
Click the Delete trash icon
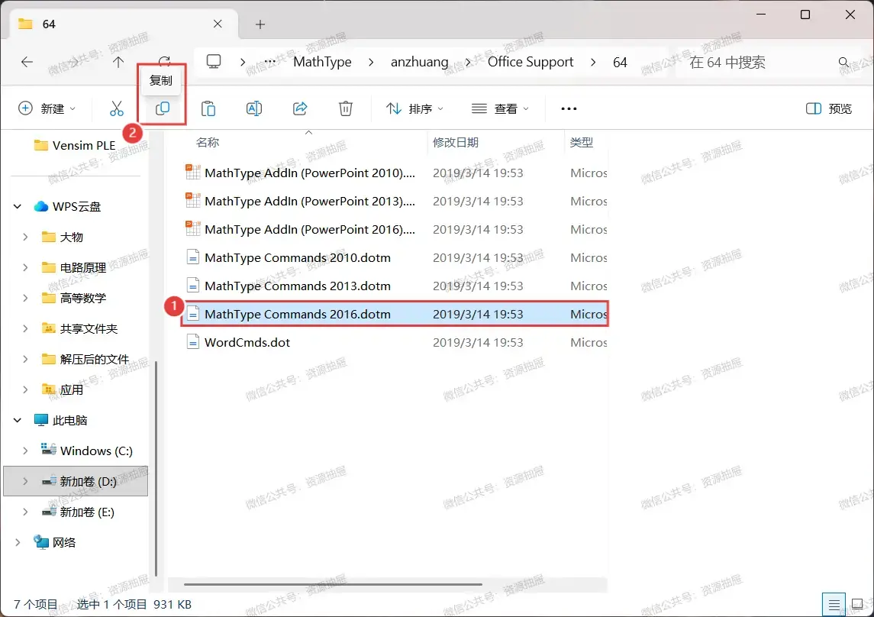346,108
